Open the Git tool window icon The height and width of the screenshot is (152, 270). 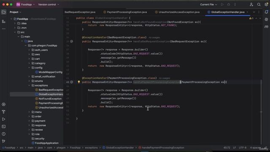pyautogui.click(x=4, y=141)
